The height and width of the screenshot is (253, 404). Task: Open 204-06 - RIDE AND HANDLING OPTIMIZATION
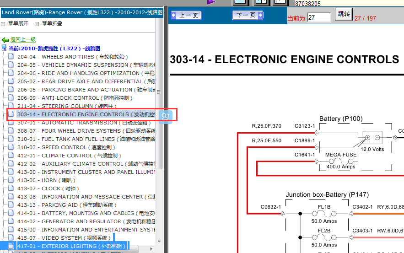(x=86, y=73)
